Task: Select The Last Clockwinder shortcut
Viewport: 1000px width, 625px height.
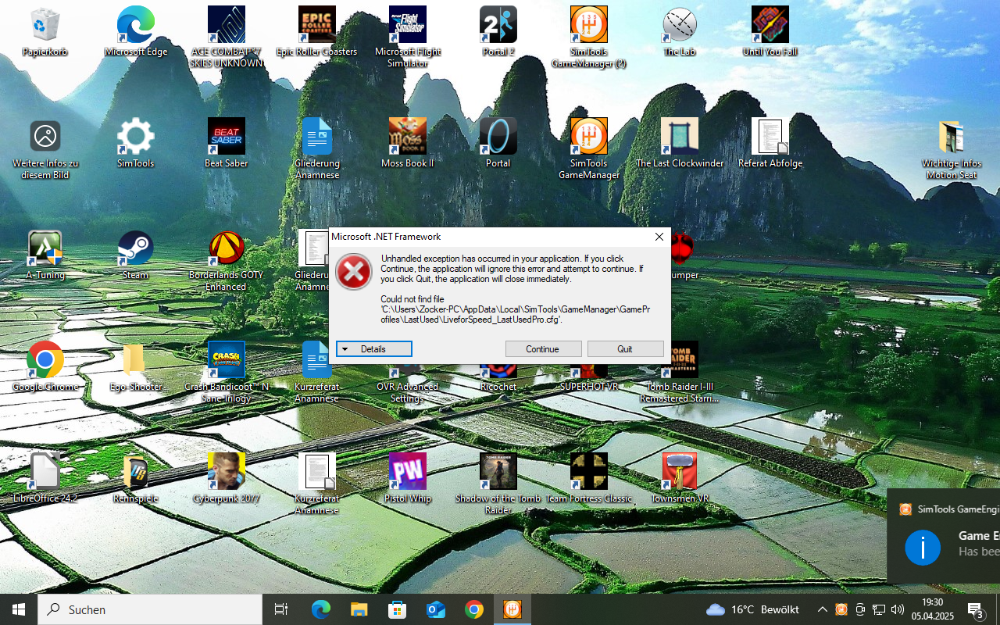Action: click(x=680, y=145)
